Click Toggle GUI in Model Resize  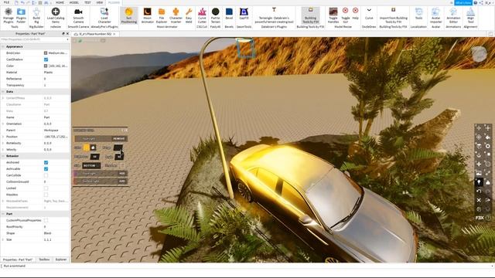[346, 15]
